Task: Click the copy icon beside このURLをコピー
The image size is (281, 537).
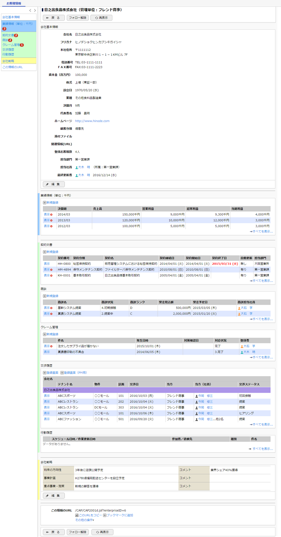Action: pos(77,515)
